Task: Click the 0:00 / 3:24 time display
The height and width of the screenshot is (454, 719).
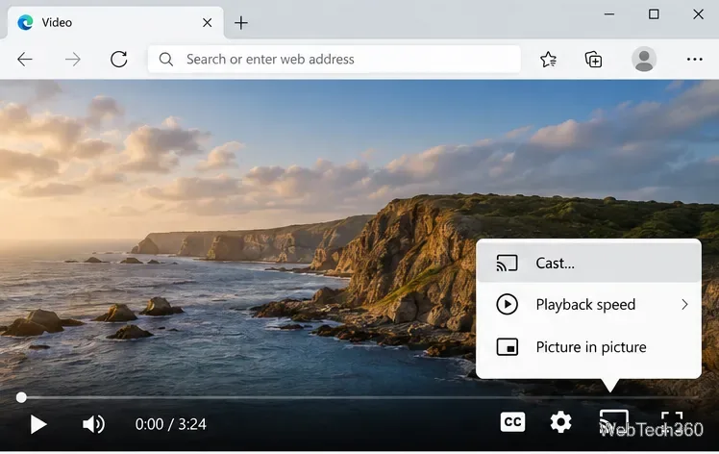Action: pos(170,424)
